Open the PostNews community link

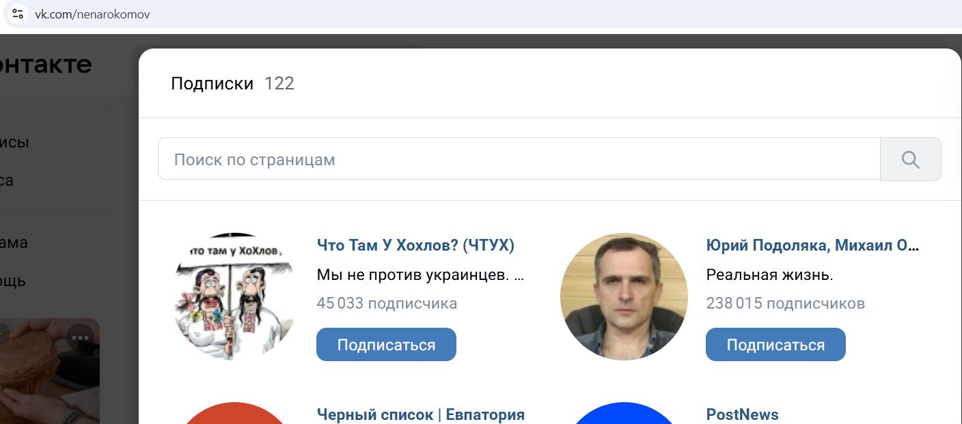coord(742,414)
